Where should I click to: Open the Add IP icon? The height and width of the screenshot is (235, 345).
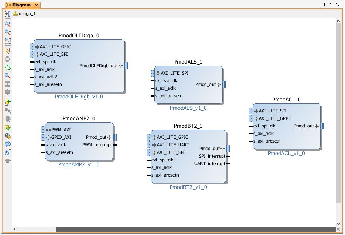8,102
